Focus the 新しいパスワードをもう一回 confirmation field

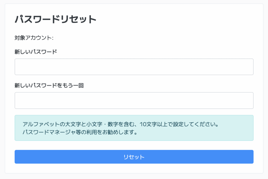[x=134, y=100]
